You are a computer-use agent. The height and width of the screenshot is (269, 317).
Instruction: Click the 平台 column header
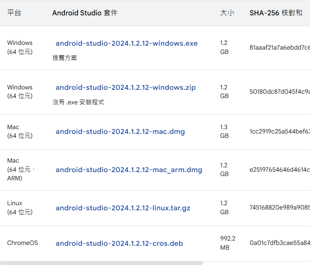tap(14, 13)
